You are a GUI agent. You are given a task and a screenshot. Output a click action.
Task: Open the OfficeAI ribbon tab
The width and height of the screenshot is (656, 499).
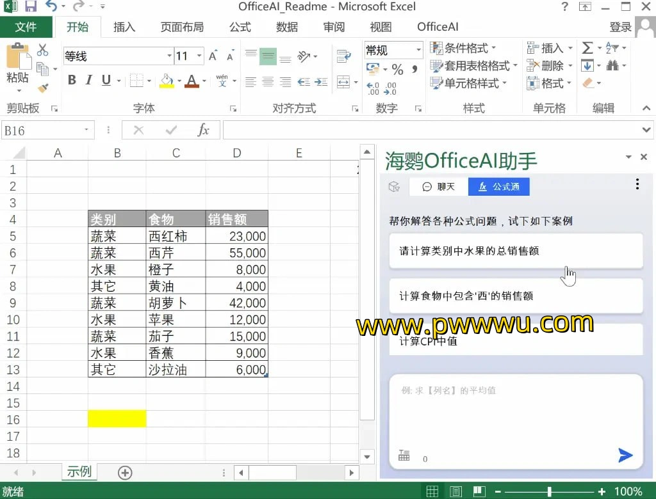pos(438,27)
